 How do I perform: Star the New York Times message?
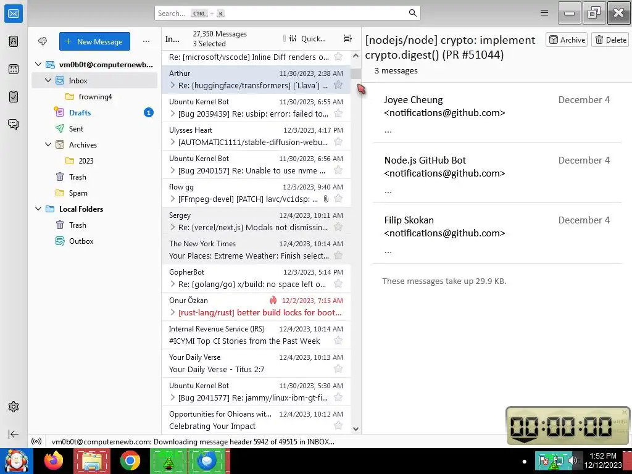click(x=338, y=255)
